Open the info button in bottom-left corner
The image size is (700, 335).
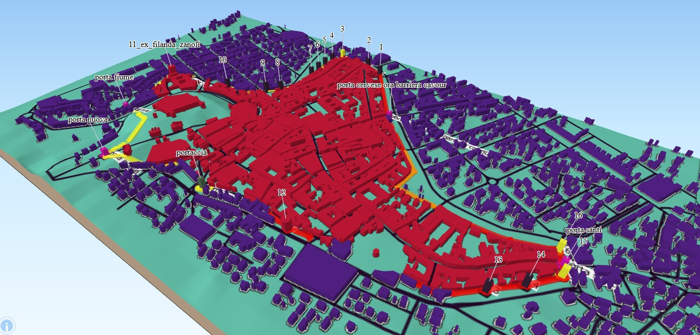8,325
